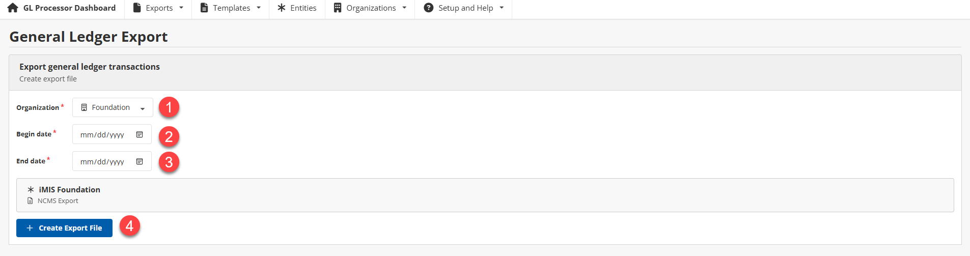The image size is (970, 256).
Task: Click the Exports file icon
Action: click(x=137, y=8)
